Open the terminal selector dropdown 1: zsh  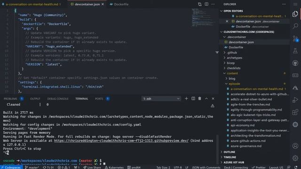161,99
